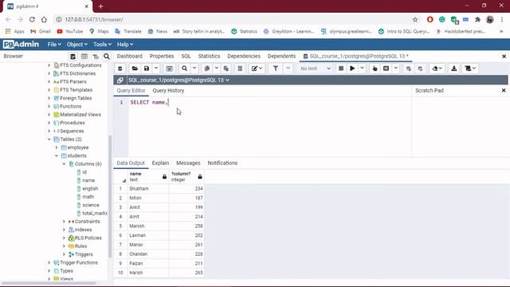Expand the Constraints node
The image size is (510, 287).
64,222
